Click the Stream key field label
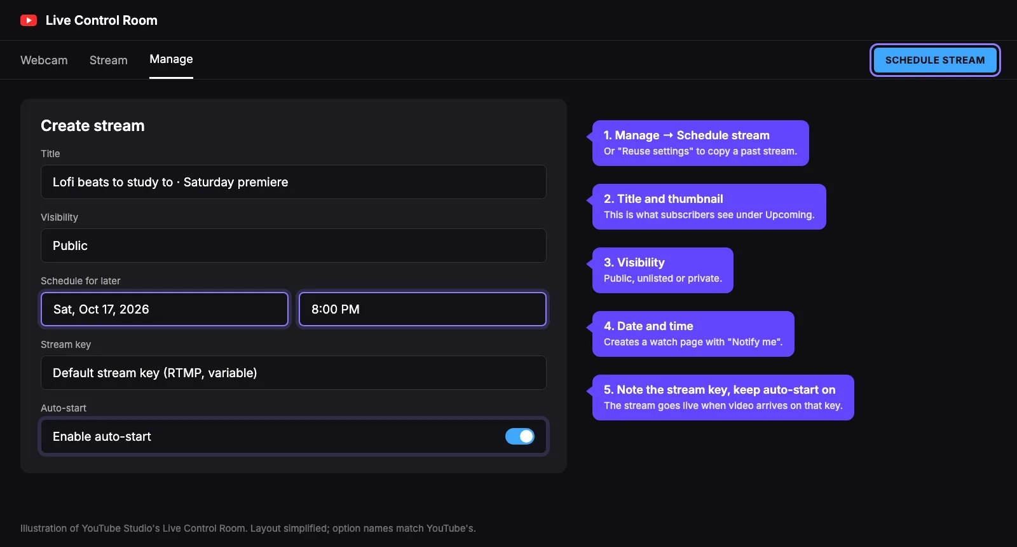This screenshot has height=547, width=1017. tap(66, 344)
